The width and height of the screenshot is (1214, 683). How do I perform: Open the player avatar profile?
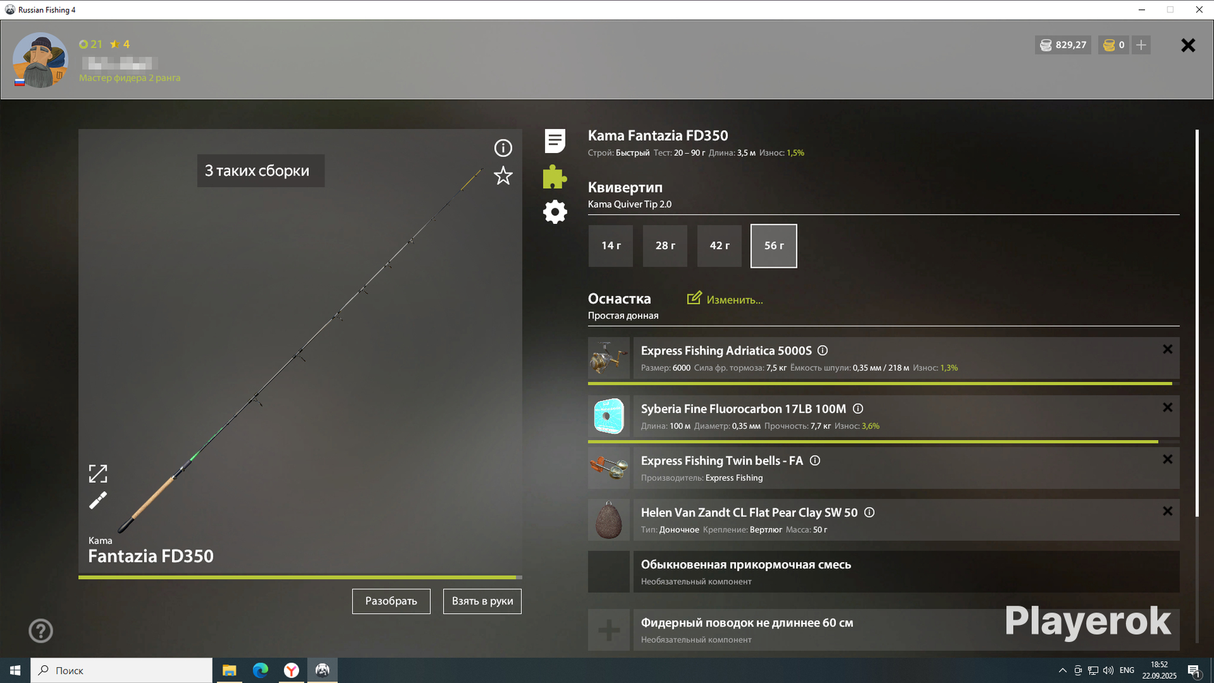coord(40,60)
